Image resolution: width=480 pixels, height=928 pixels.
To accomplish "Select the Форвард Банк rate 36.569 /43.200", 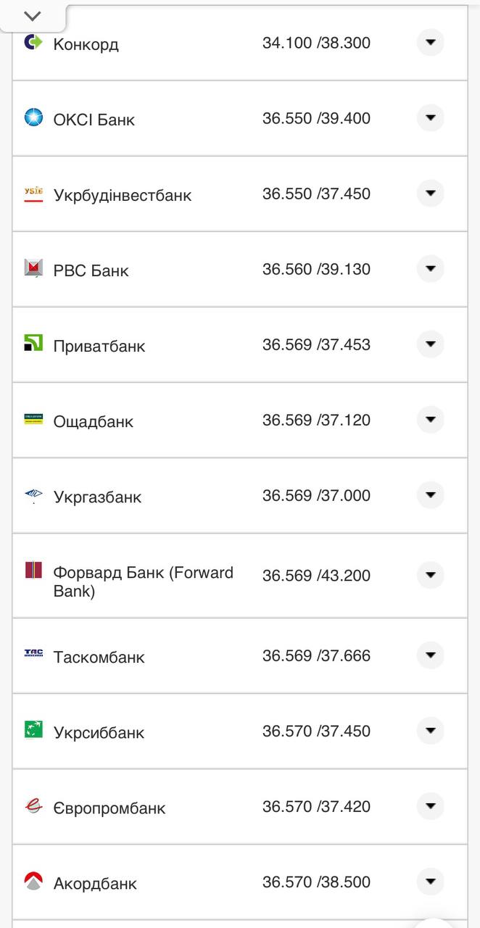I will tap(316, 576).
